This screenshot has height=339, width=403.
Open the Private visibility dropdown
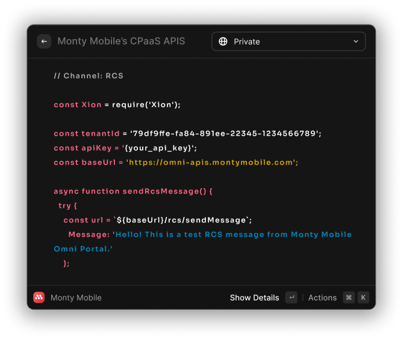(x=289, y=41)
